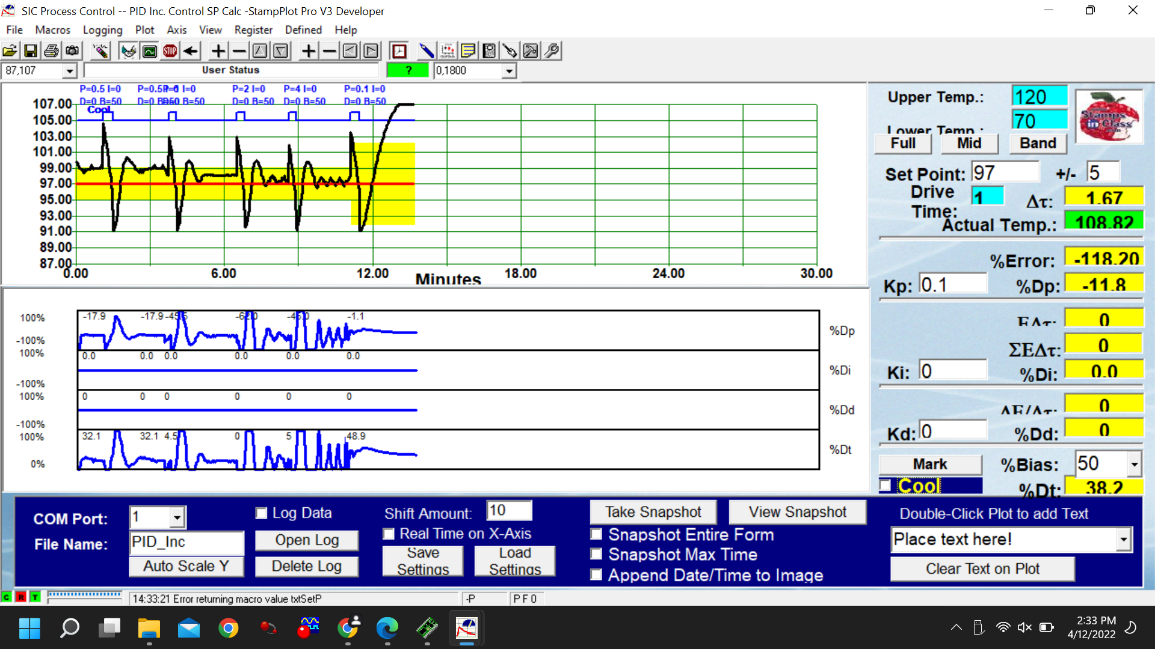The height and width of the screenshot is (649, 1155).
Task: Expand the 0,1800 time range dropdown
Action: click(x=509, y=71)
